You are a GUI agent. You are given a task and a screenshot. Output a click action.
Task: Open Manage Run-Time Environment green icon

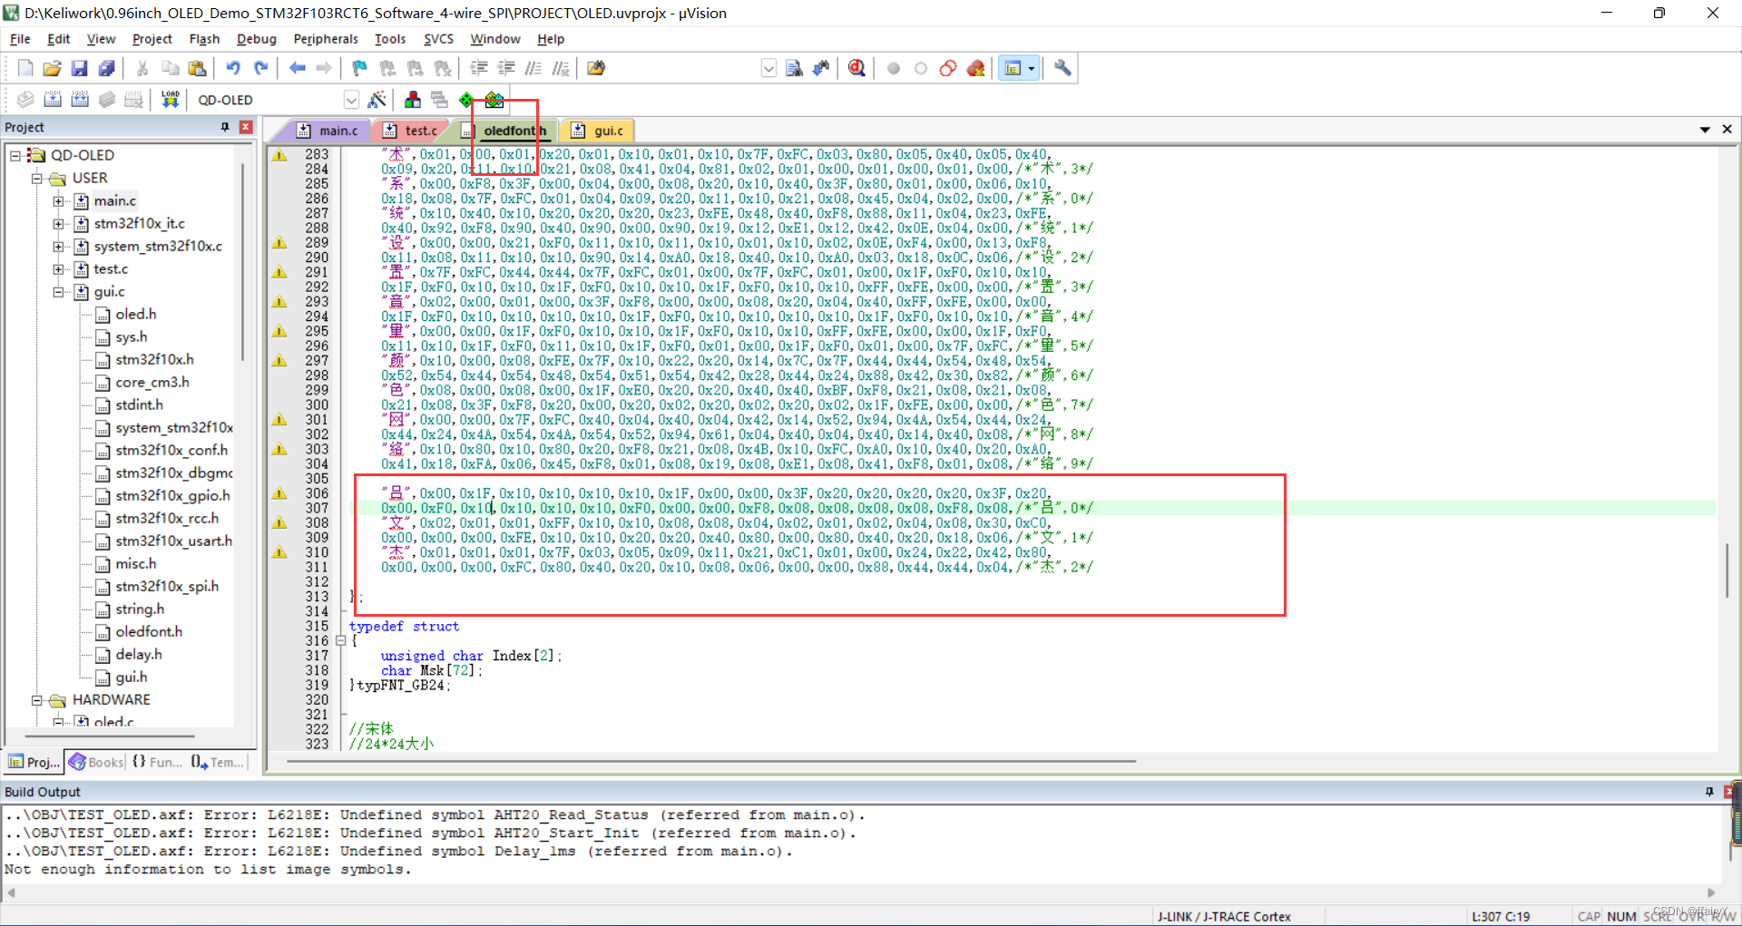pos(466,100)
